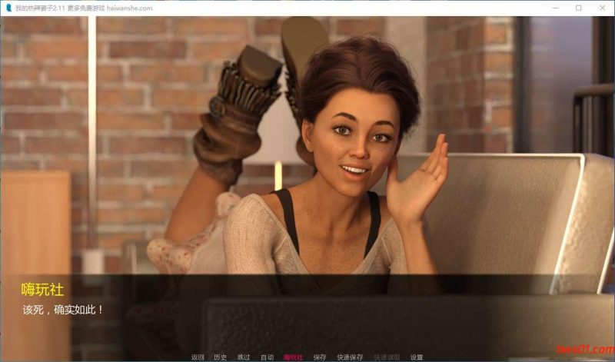Click dialogue text 该死，确实如此！
The image size is (615, 362).
(x=63, y=310)
